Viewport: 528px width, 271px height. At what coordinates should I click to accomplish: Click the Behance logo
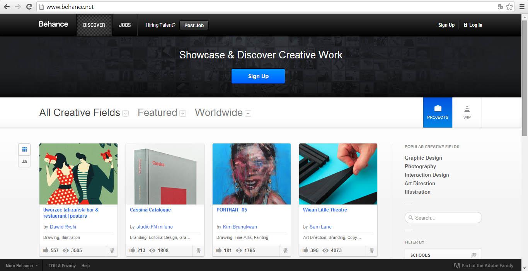coord(53,24)
